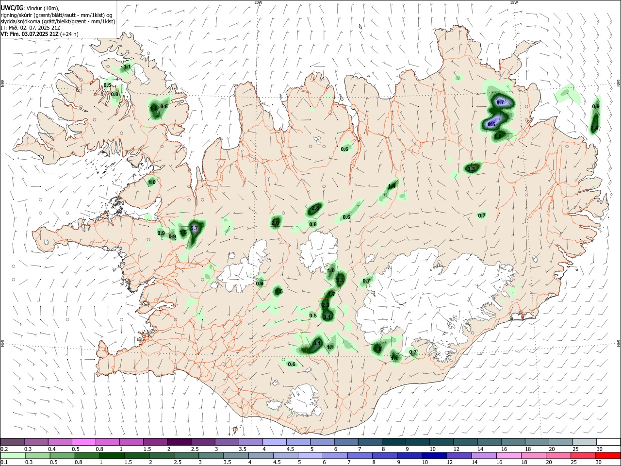This screenshot has width=621, height=466.
Task: Click the 'UWC/IG: Vindur (10m)' title text
Action: click(30, 8)
